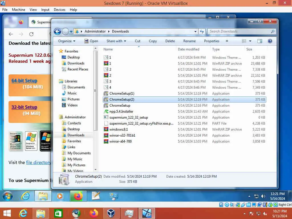Viewport: 292px width, 219px height.
Task: Show more toolbar commands with chevron
Action: pos(227,41)
